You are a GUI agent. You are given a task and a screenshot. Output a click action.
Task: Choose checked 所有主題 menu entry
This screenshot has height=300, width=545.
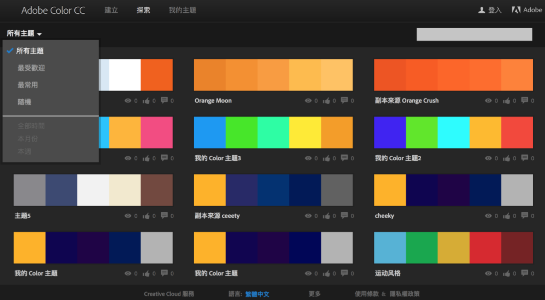(x=30, y=51)
